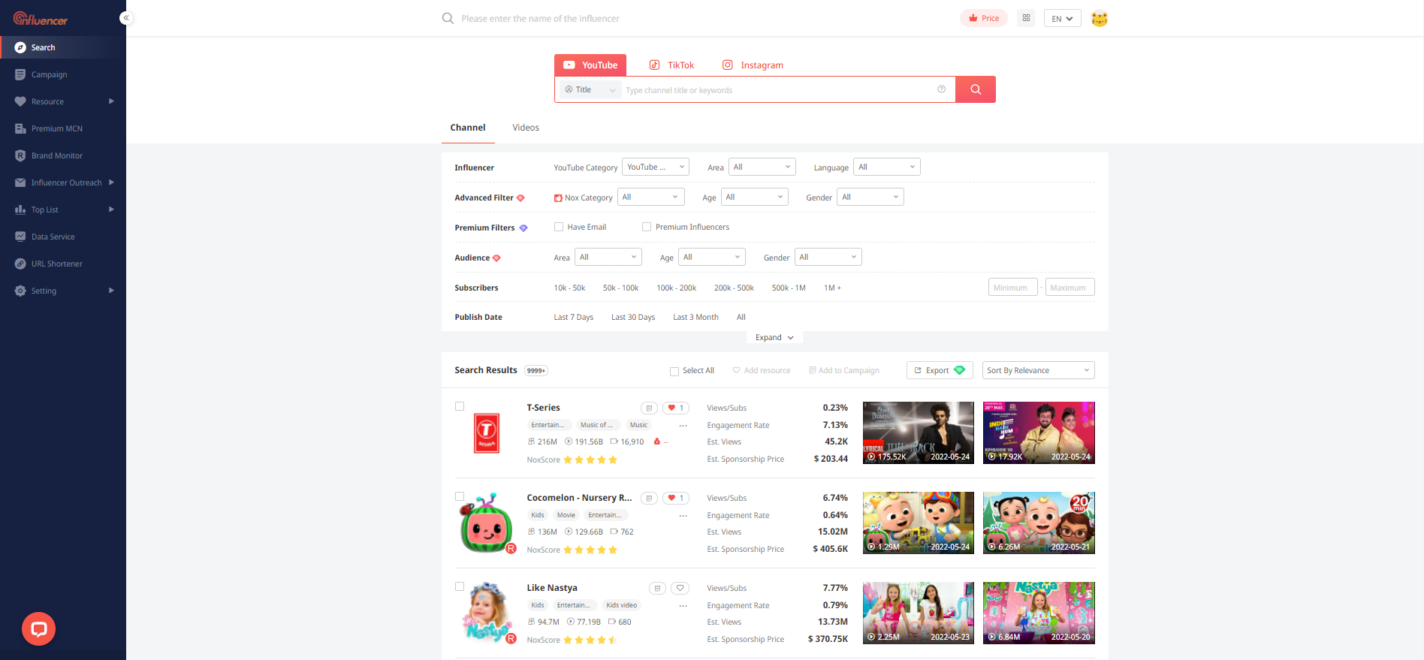Open the Audience Area dropdown

point(608,257)
